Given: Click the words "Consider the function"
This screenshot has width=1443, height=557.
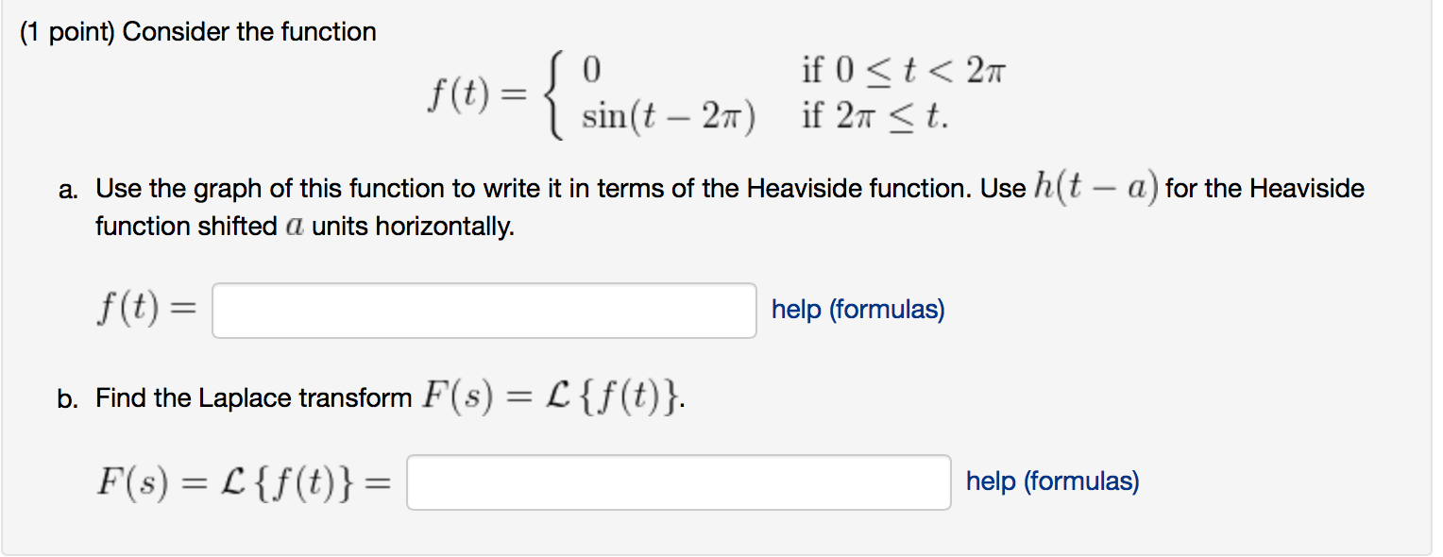Looking at the screenshot, I should pos(250,32).
